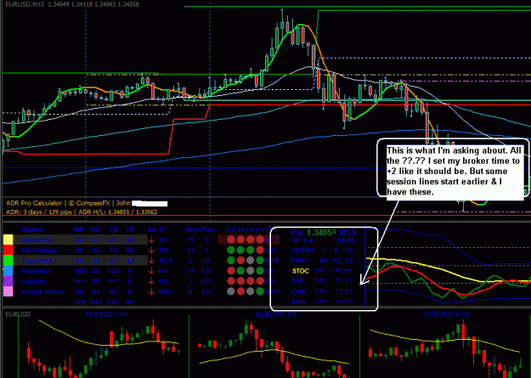Click the FRAC indicator label
Viewport: 531px width, 378px height.
301,261
